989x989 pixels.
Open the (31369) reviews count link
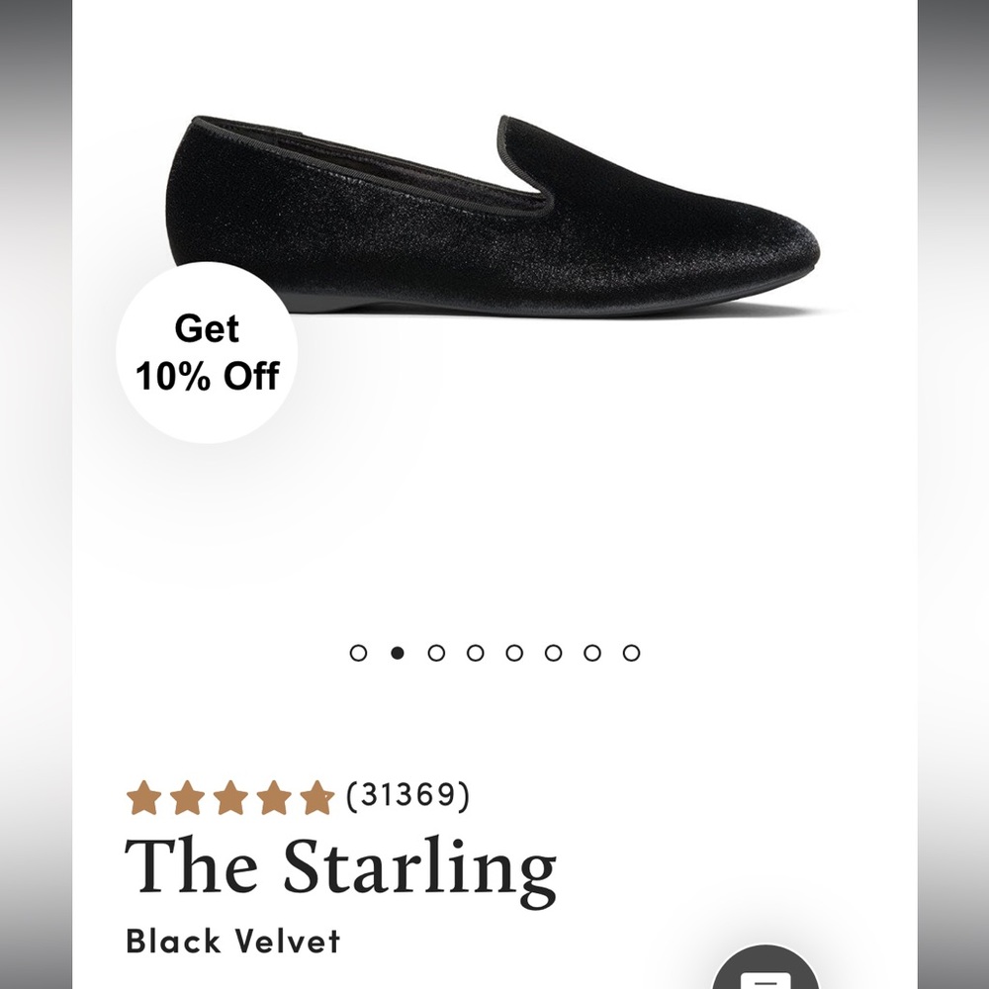tap(409, 794)
